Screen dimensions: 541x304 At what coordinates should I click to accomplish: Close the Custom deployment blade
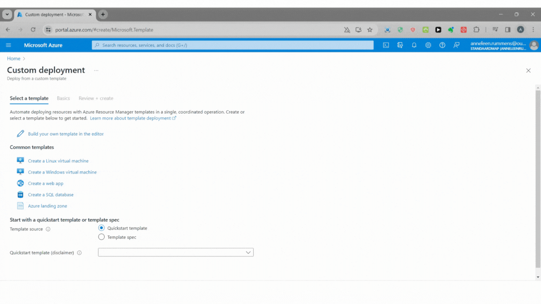coord(528,70)
